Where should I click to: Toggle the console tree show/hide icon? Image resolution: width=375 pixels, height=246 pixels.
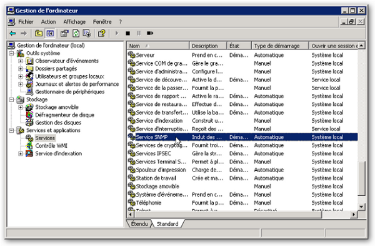(50, 33)
